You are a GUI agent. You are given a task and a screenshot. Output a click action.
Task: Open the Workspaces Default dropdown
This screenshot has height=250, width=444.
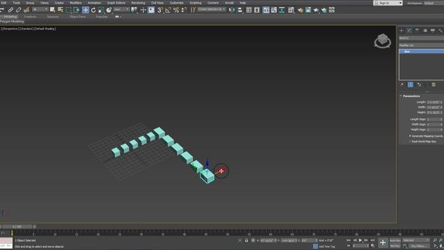433,3
